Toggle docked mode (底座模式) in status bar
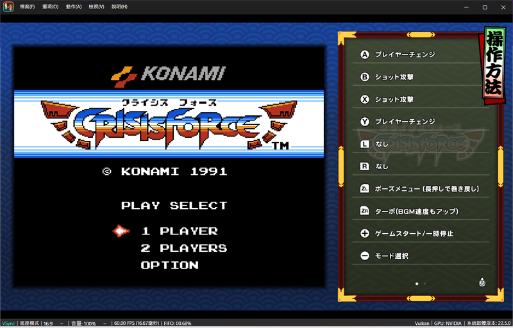 coord(29,324)
